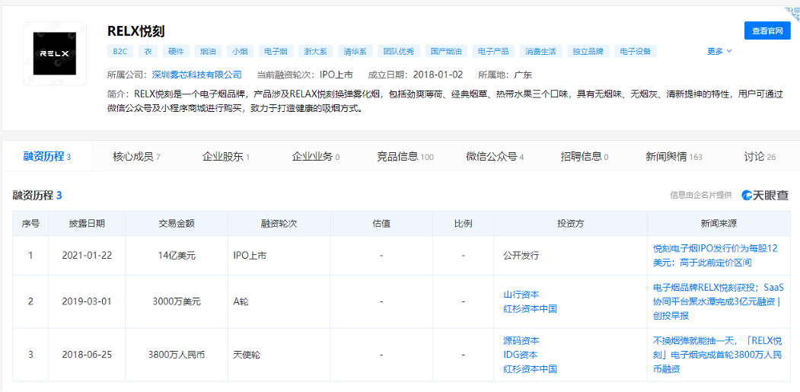Click the 清华系 tag

pyautogui.click(x=355, y=52)
